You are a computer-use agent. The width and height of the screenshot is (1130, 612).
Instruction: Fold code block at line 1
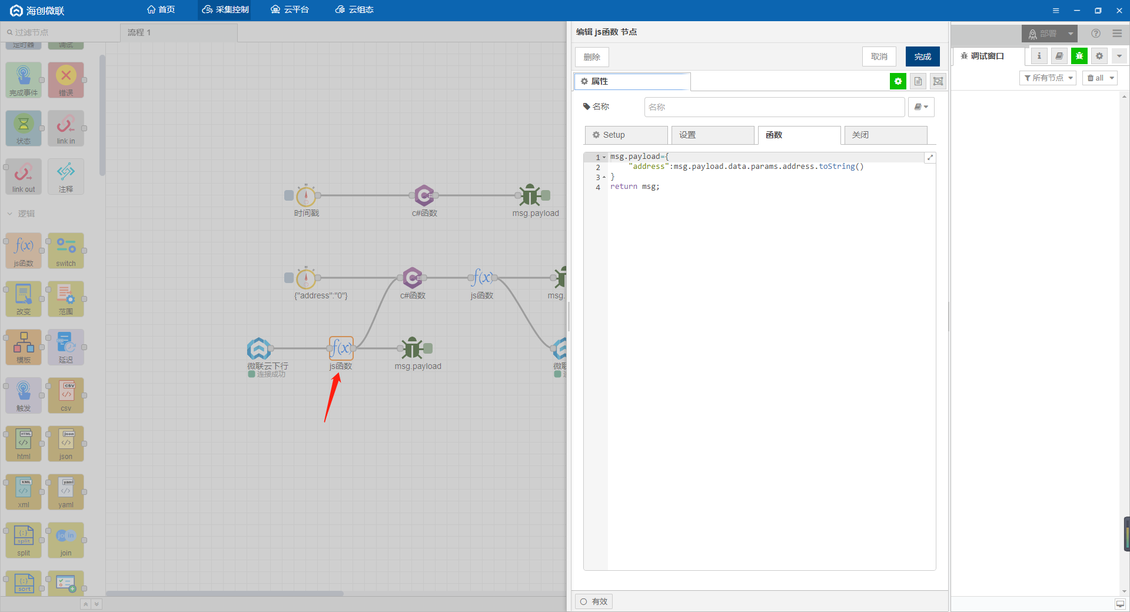point(604,157)
